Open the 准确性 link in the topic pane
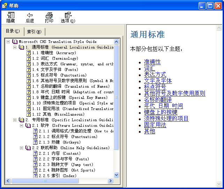 (x=152, y=62)
